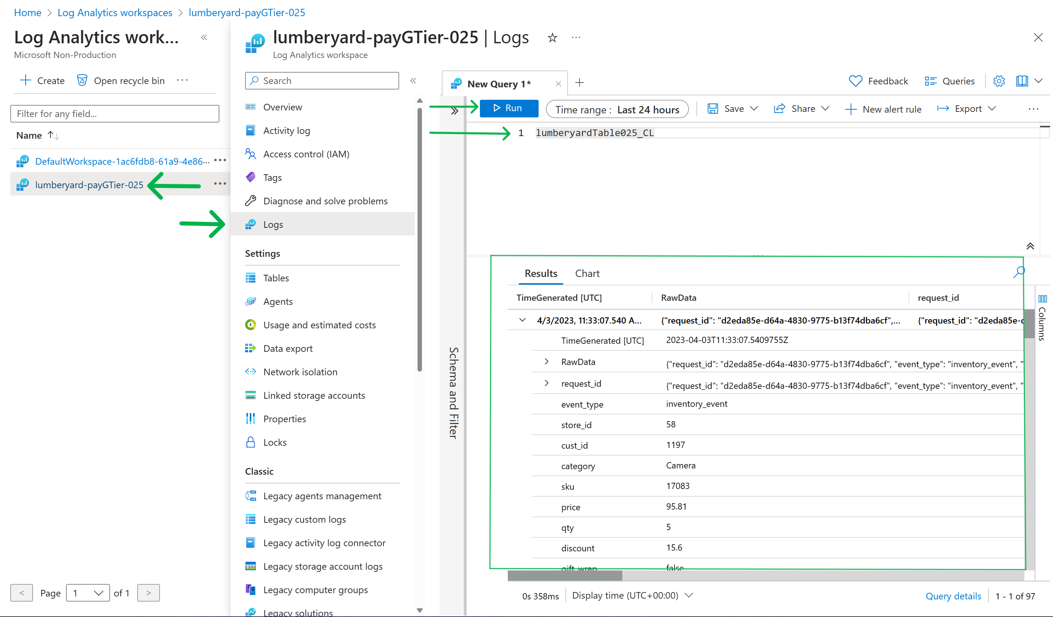Click Open recycle bin icon
The height and width of the screenshot is (617, 1053).
(x=82, y=80)
